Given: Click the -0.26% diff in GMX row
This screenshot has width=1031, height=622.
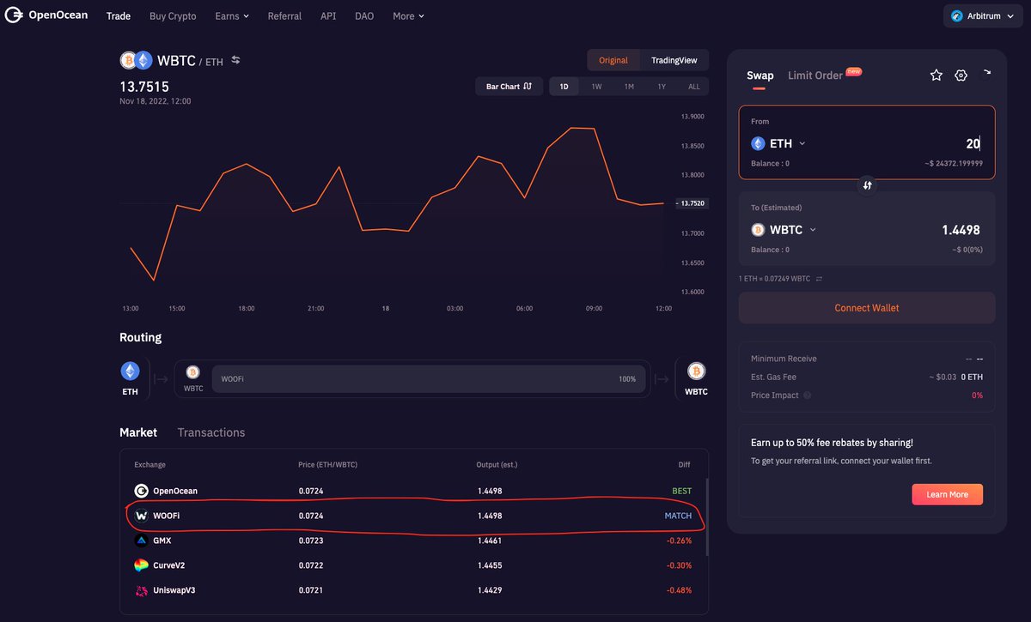Looking at the screenshot, I should pos(679,540).
